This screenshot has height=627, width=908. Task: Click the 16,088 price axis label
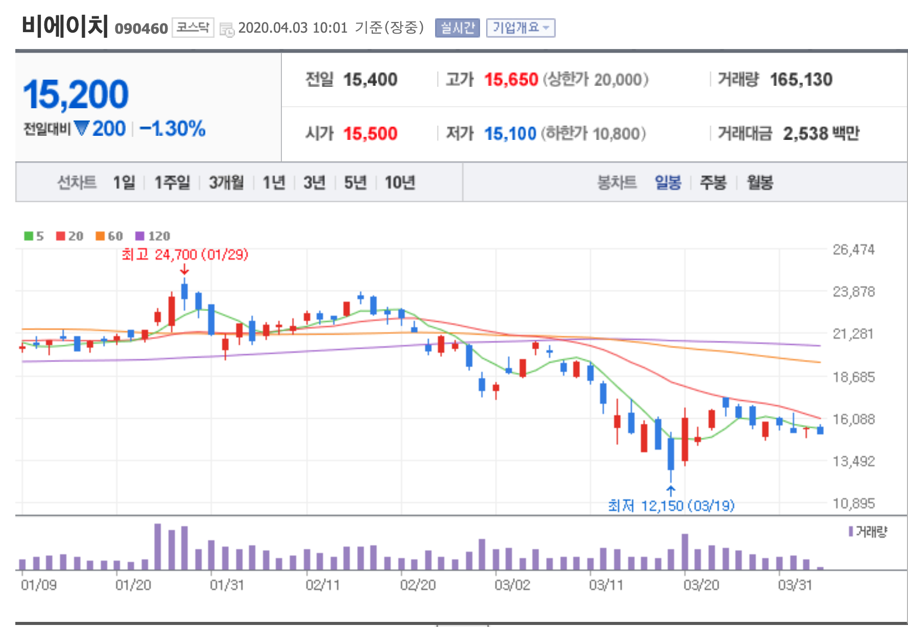pyautogui.click(x=854, y=419)
